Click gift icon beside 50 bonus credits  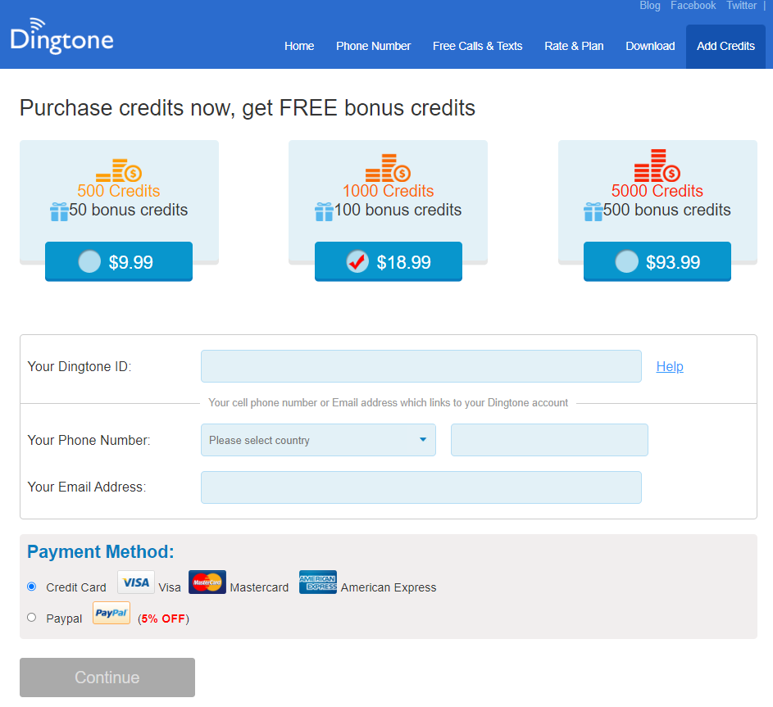[x=59, y=212]
